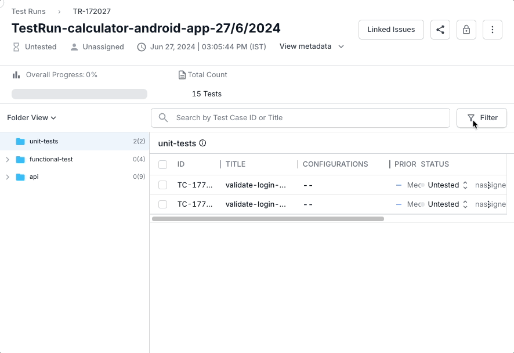Click the unit-tests folder icon
Viewport: 514px width, 353px height.
point(20,141)
